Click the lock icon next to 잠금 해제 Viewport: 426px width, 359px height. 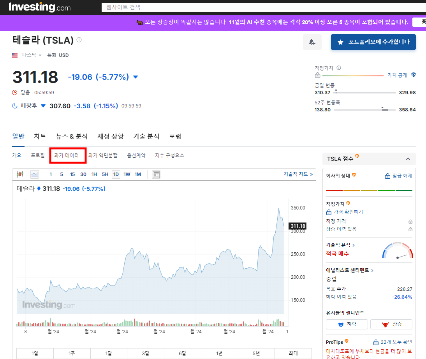coord(387,176)
